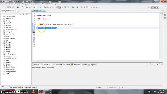Screen dimensions: 167x94
Task: Minimize the Project Explorer panel
Action: tap(27, 10)
